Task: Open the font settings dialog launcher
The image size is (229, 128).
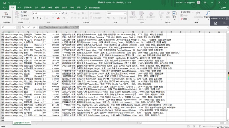Action: click(x=68, y=23)
